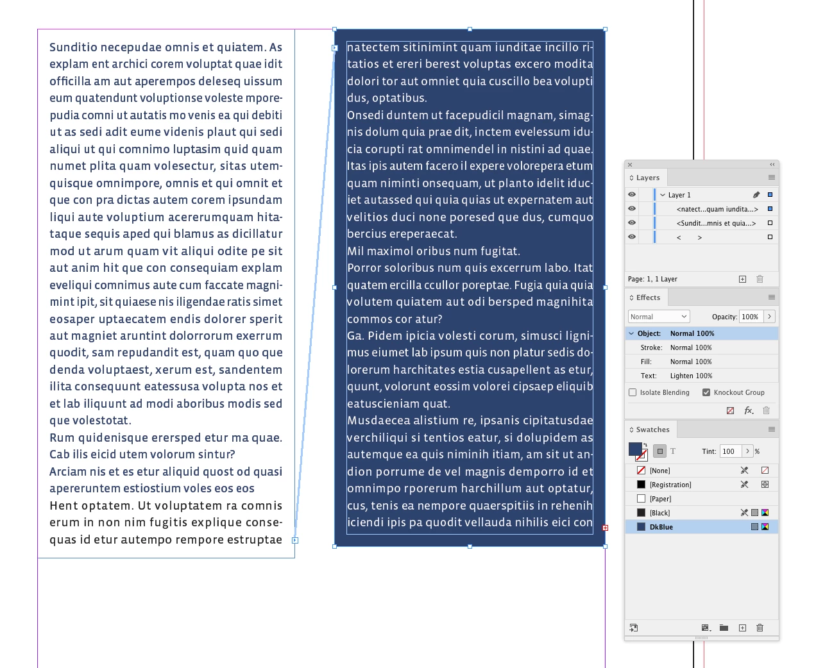Screen dimensions: 816x668
Task: Click the Add to CC library icon
Action: (x=633, y=628)
